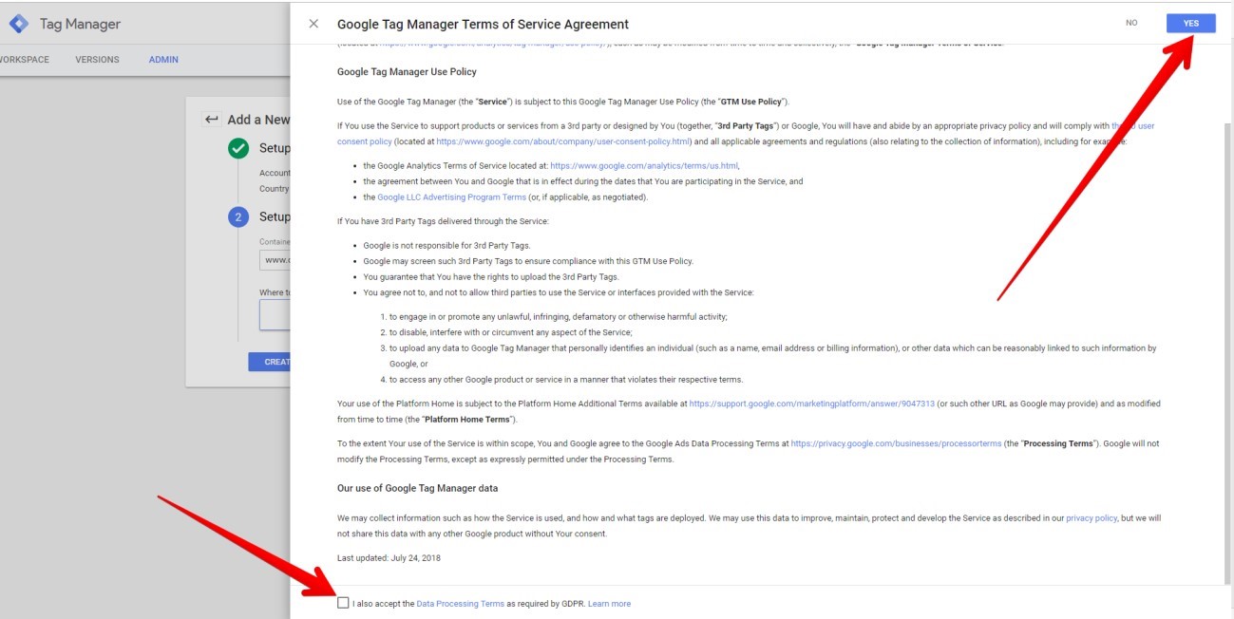Open the Google LLC Advertising Program Terms link
The height and width of the screenshot is (619, 1234).
coord(451,197)
